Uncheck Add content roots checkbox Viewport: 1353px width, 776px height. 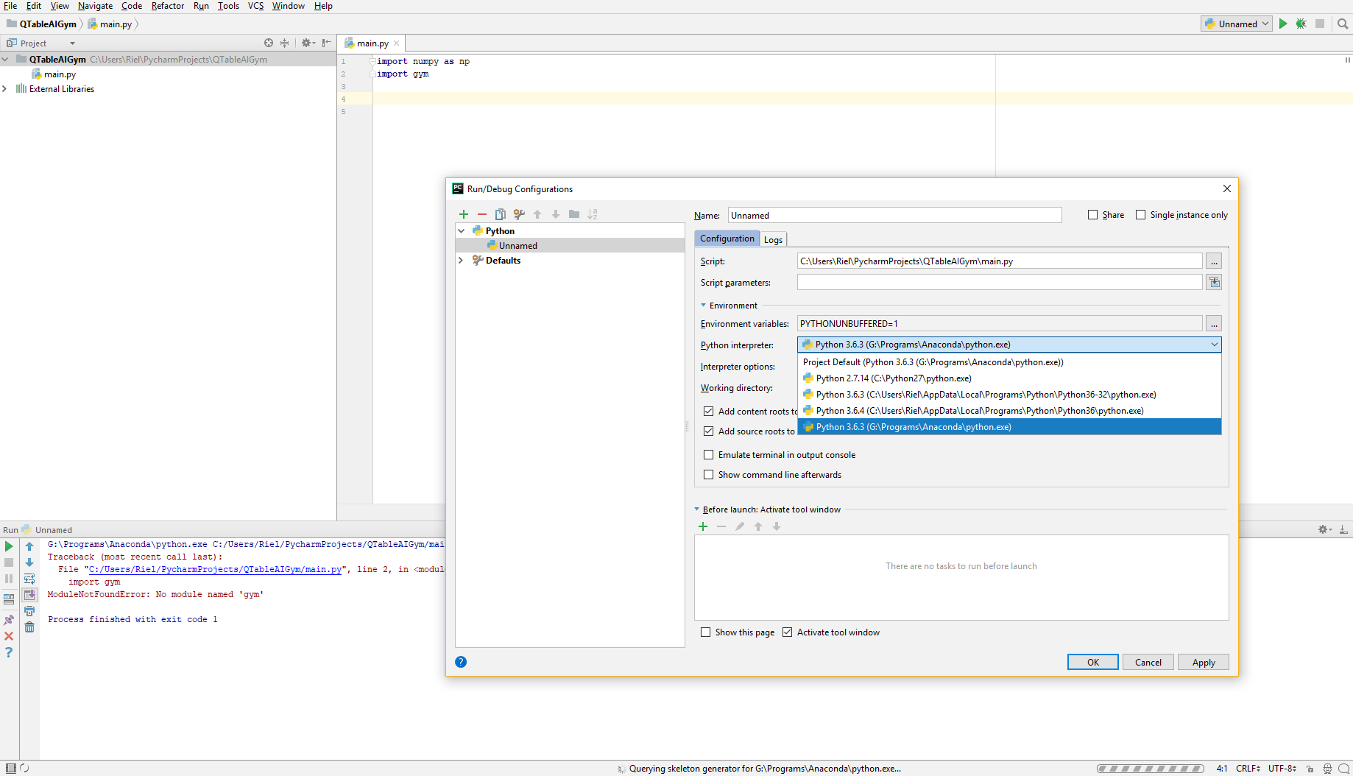click(708, 411)
